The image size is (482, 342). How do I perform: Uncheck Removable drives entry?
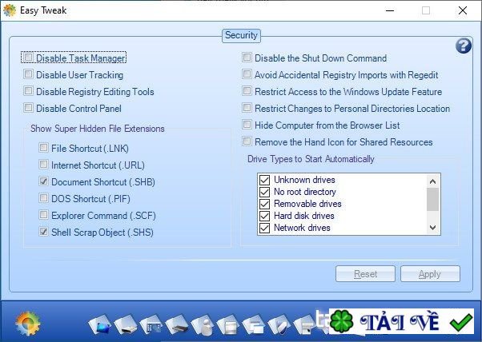tap(265, 204)
